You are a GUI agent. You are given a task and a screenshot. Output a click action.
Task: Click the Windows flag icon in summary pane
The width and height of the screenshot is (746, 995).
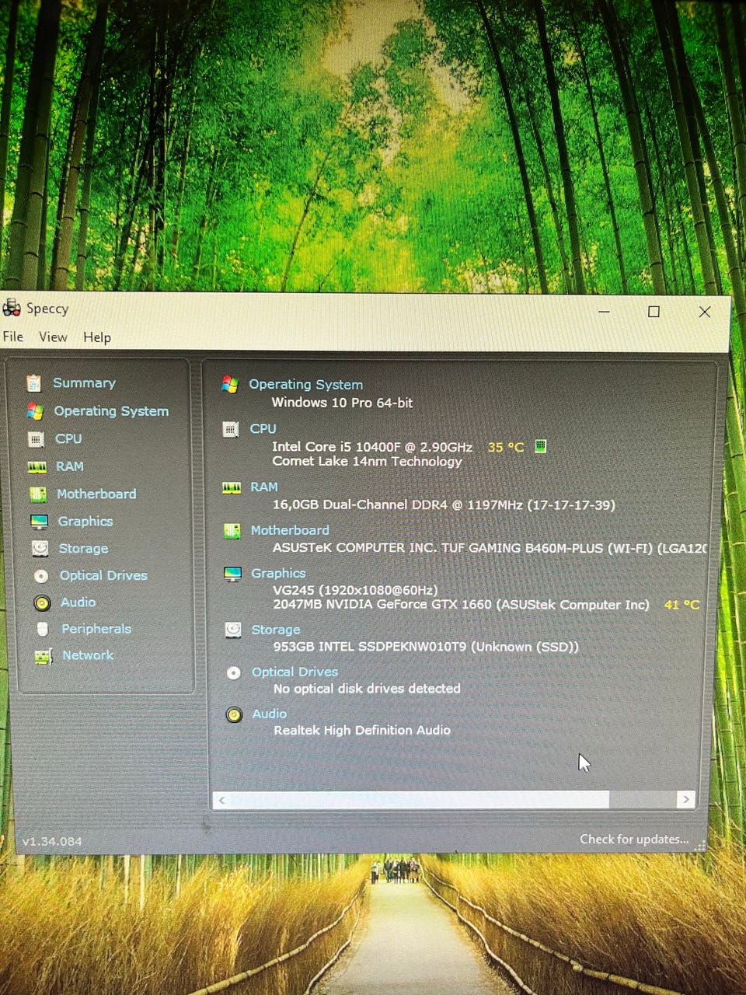coord(229,384)
